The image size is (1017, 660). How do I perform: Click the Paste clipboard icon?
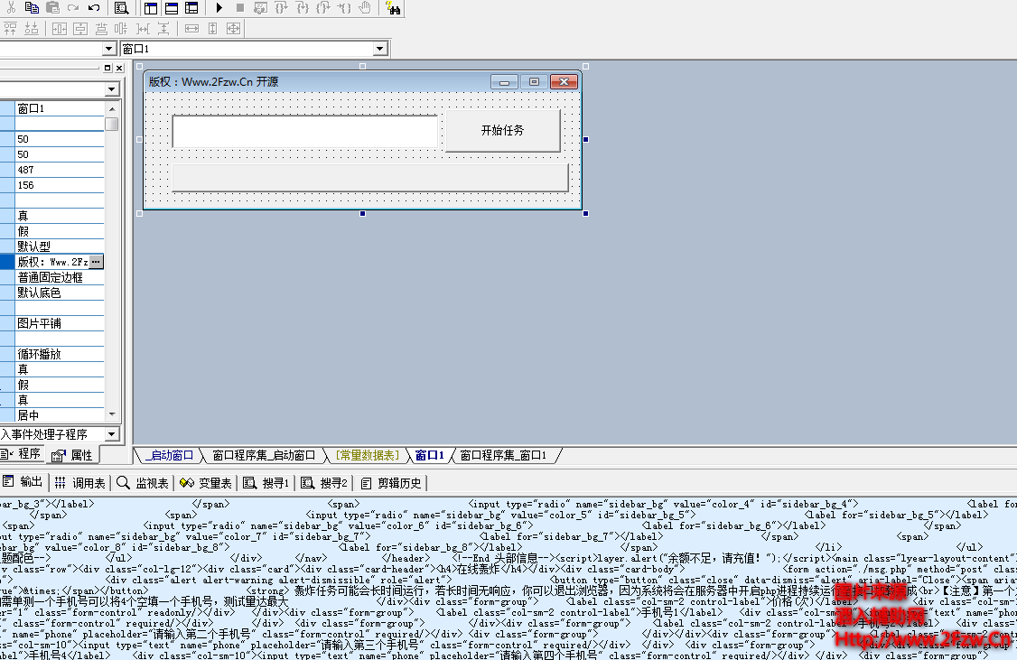pyautogui.click(x=52, y=8)
